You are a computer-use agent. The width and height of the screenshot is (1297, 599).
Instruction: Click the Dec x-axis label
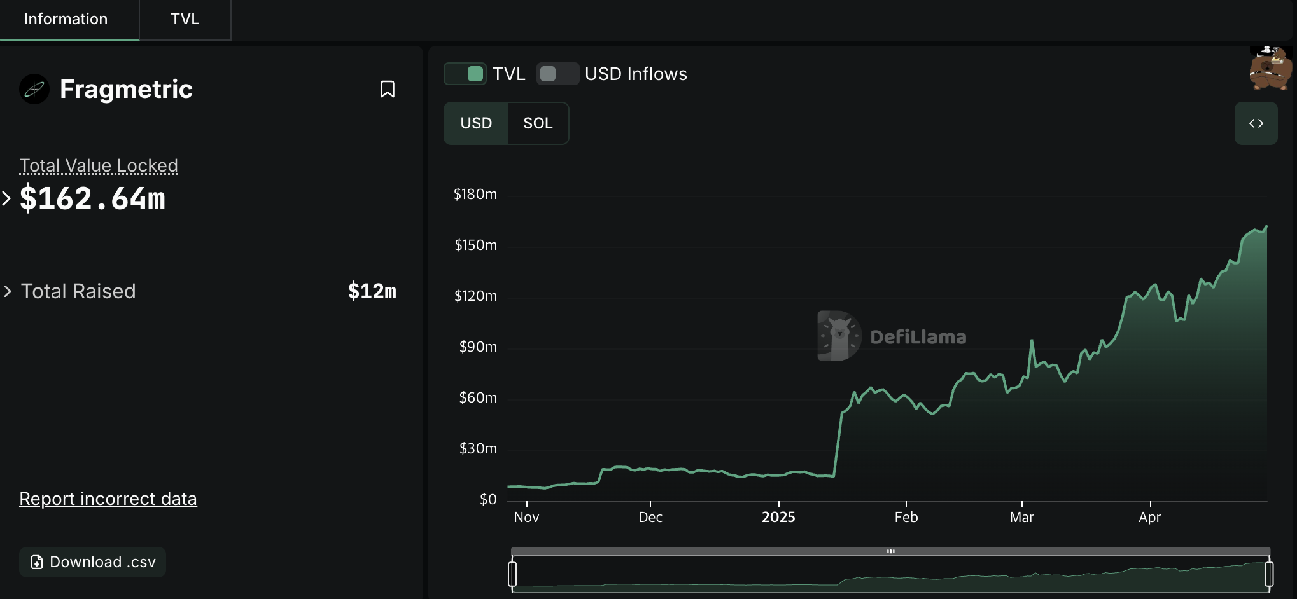click(x=650, y=517)
